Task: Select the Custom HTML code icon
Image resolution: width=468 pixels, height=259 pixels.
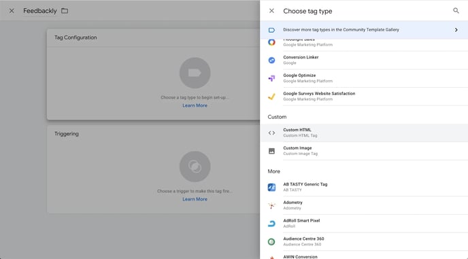Action: coord(271,133)
